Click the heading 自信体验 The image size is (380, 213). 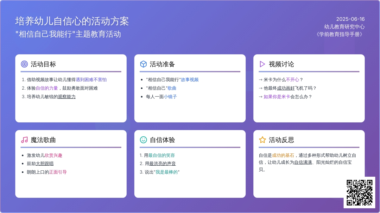point(162,140)
